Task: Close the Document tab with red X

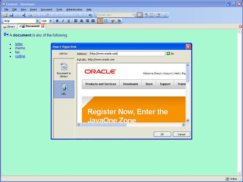Action: 43,26
